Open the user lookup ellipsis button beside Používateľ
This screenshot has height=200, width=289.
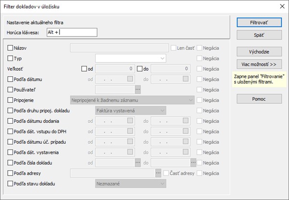click(x=138, y=90)
